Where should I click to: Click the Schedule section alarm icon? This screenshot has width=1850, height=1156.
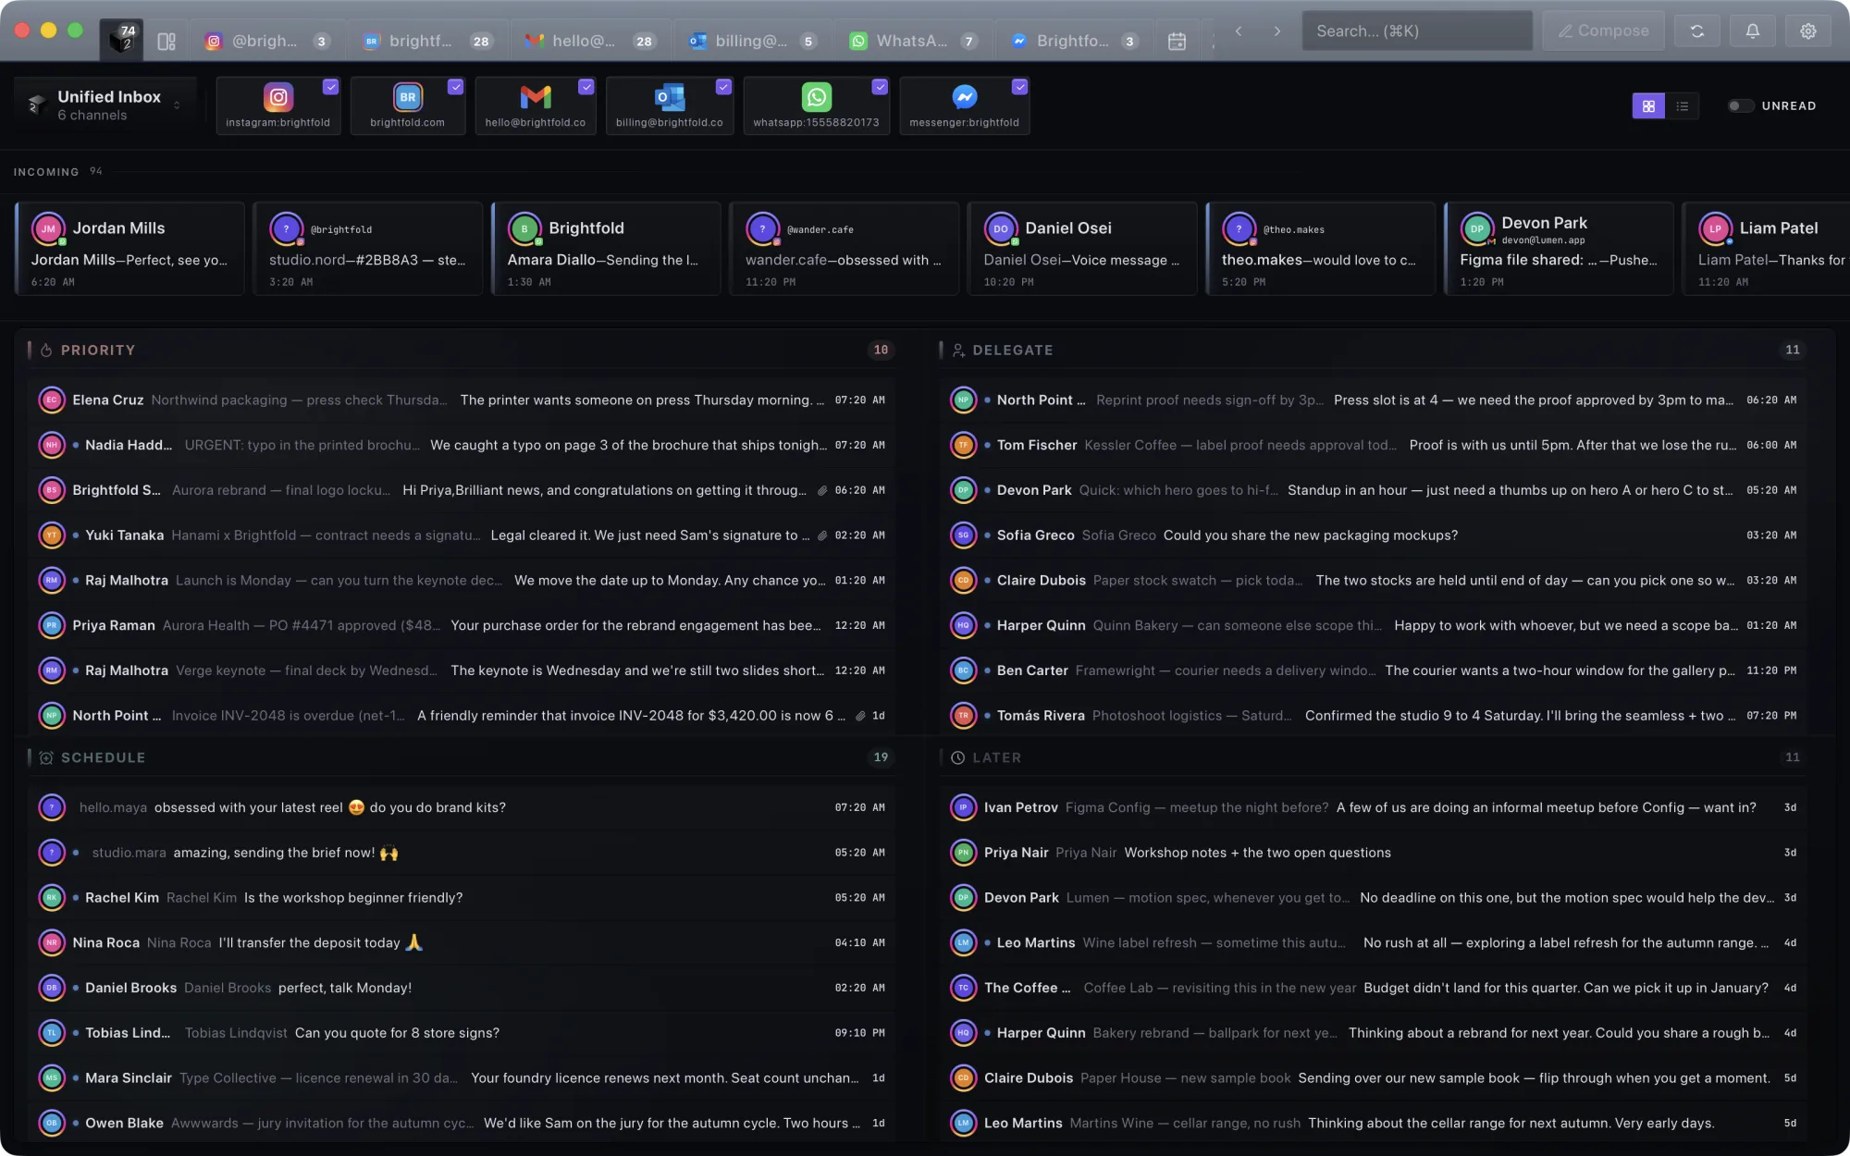46,757
